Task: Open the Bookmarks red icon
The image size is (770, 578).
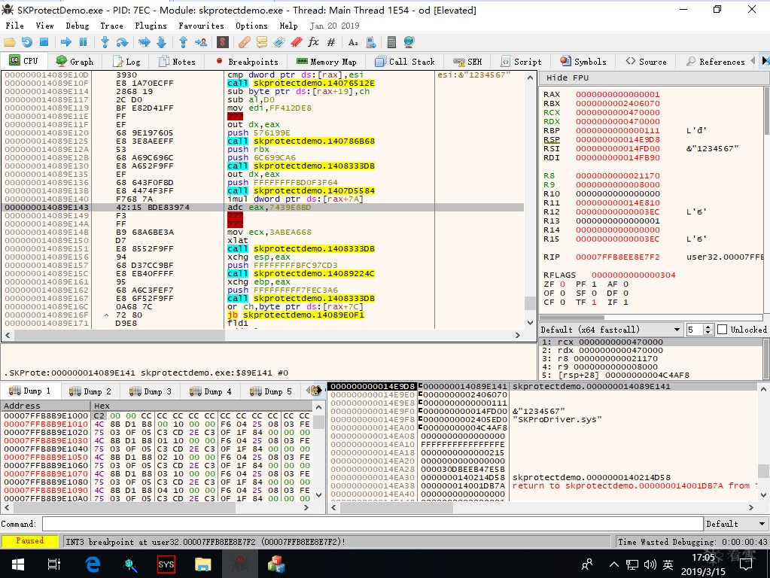Action: (x=296, y=43)
